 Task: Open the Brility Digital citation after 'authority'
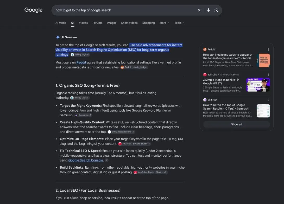(80, 98)
